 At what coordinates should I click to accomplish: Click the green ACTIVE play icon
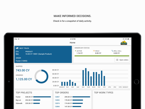75,51
